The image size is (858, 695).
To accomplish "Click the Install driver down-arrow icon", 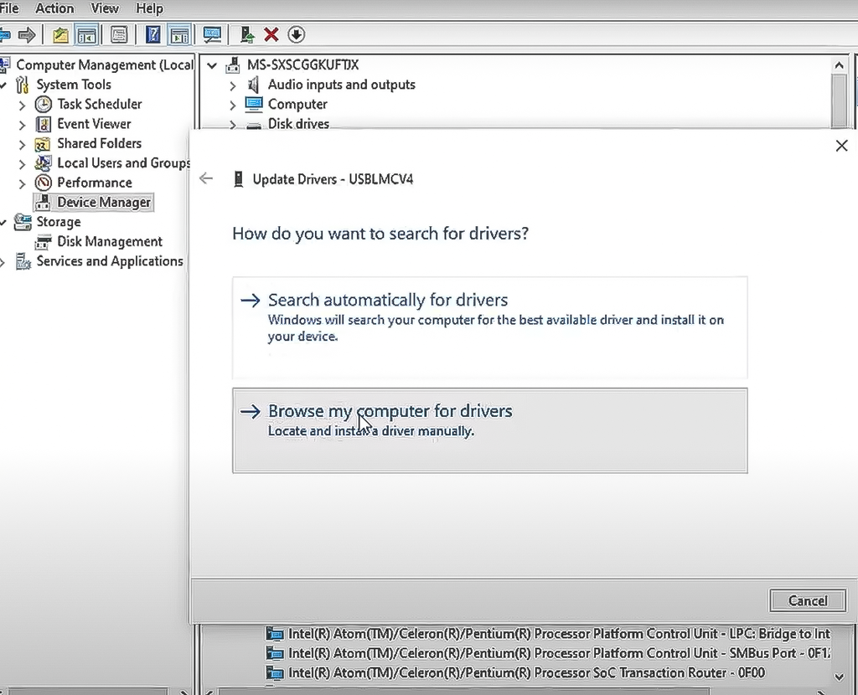I will (x=296, y=35).
